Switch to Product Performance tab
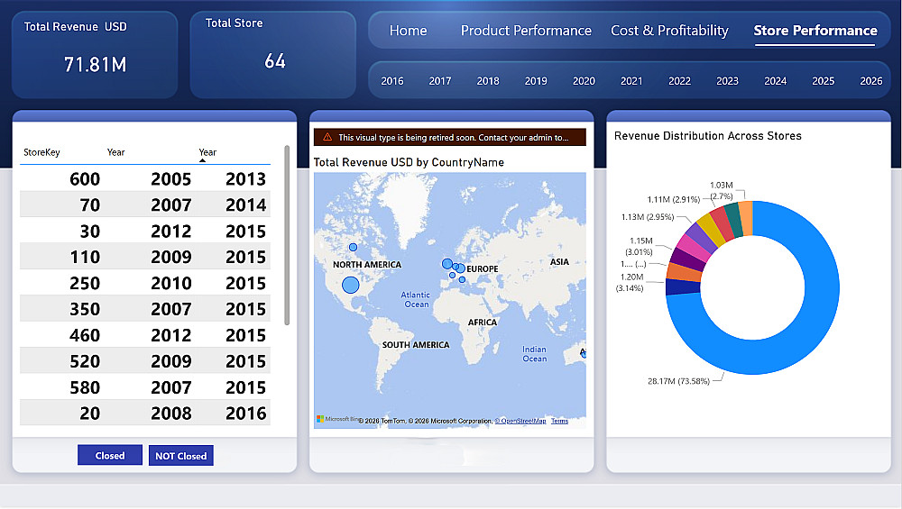902x509 pixels. coord(526,31)
